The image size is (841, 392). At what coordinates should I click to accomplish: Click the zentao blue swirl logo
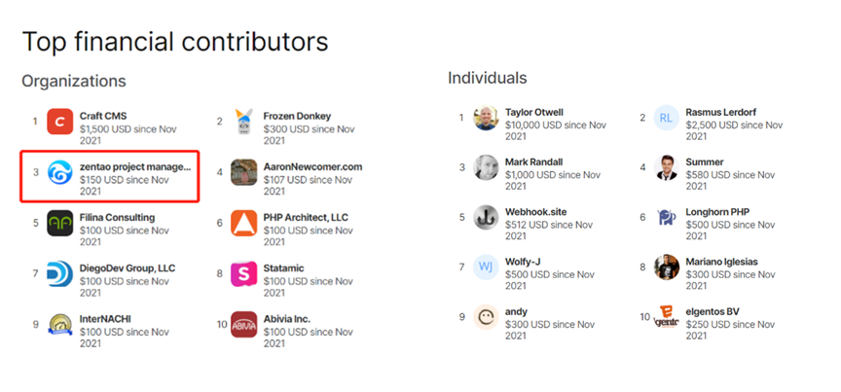60,172
